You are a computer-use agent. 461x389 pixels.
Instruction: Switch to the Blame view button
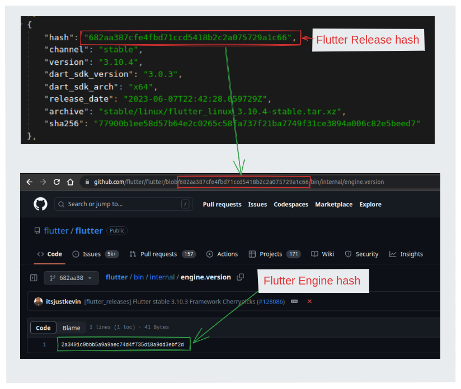tap(71, 328)
